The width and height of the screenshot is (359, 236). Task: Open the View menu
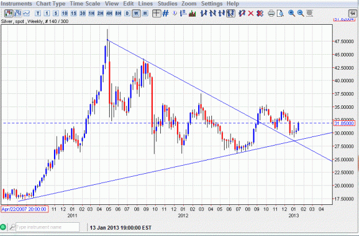point(112,3)
